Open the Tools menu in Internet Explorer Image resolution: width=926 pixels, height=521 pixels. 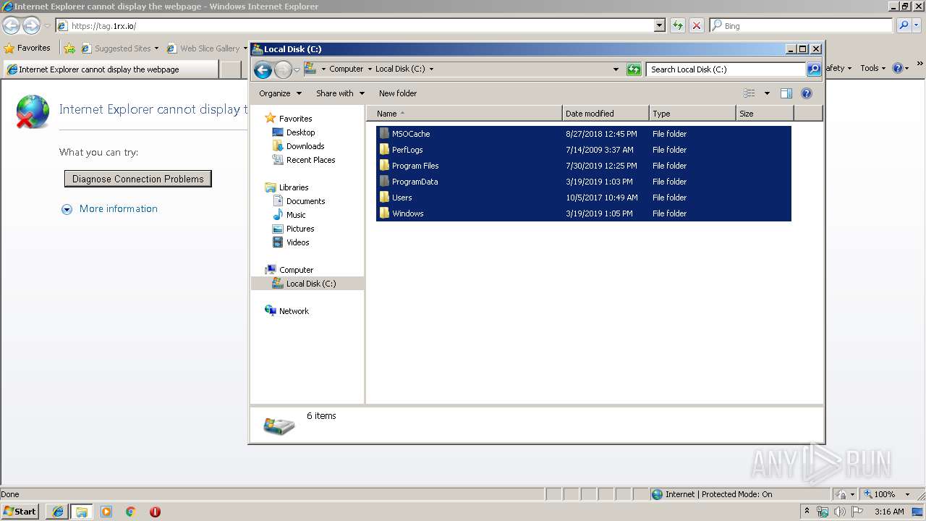(873, 68)
